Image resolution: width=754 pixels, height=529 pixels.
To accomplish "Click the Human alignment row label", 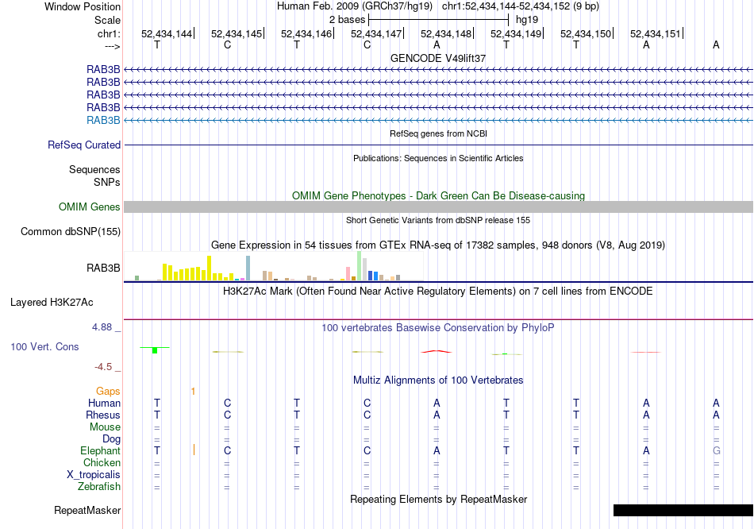I will [104, 403].
